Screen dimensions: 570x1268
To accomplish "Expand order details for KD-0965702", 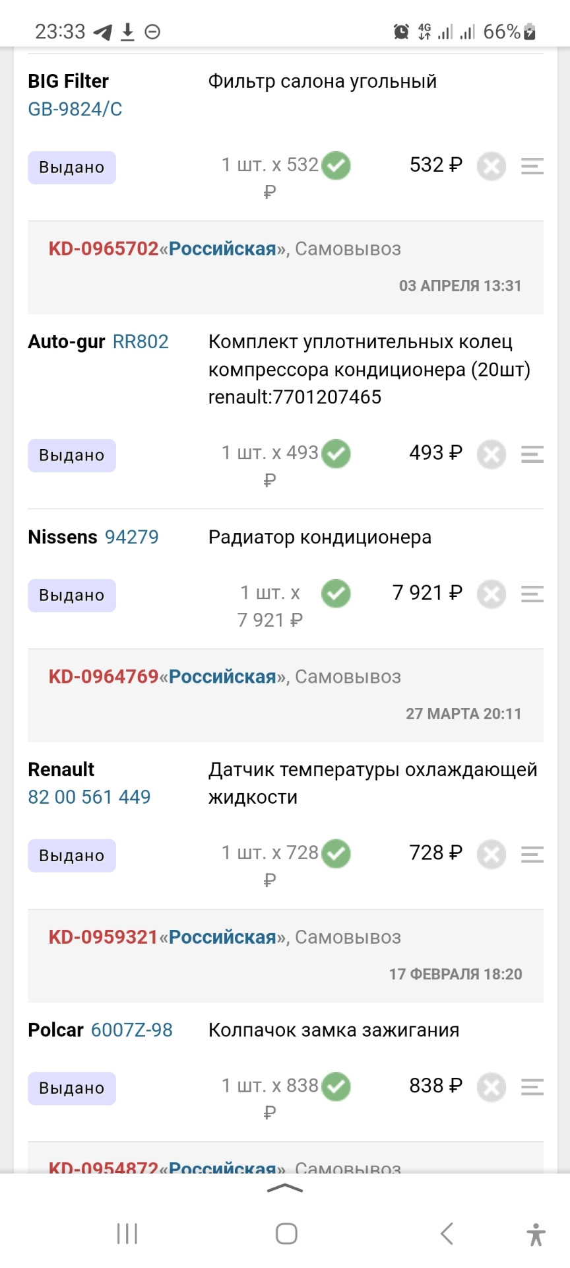I will click(103, 249).
